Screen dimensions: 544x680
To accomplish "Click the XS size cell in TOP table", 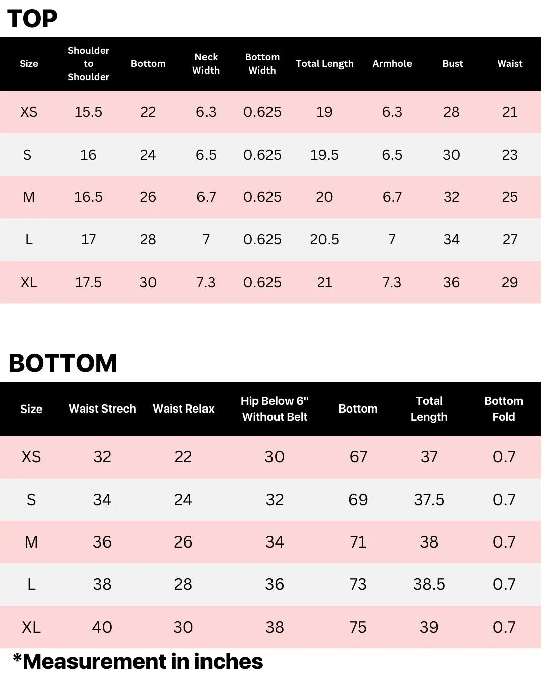I will pos(29,112).
